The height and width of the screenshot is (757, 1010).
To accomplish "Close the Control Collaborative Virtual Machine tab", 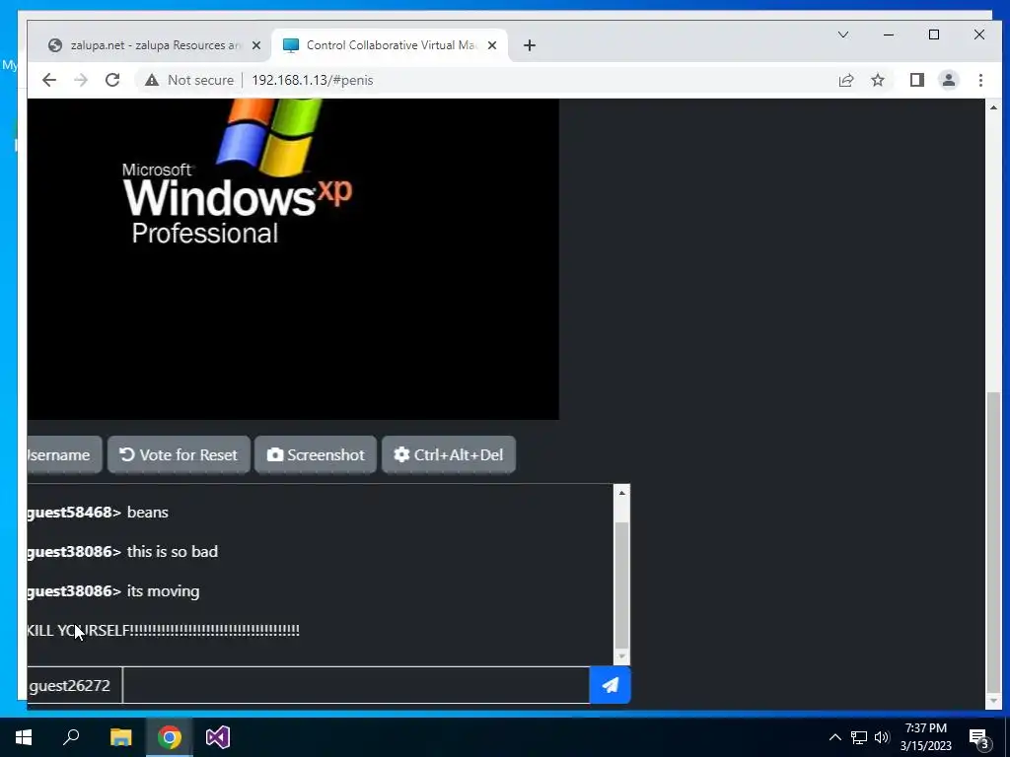I will coord(492,45).
